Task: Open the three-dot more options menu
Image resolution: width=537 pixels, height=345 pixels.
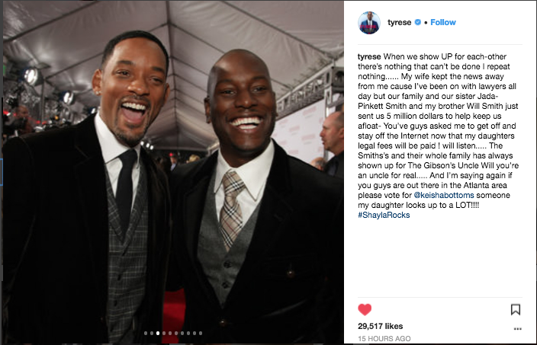Action: (x=517, y=329)
